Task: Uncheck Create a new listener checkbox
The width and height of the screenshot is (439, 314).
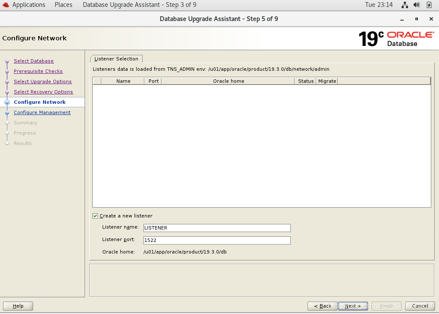Action: click(x=95, y=216)
